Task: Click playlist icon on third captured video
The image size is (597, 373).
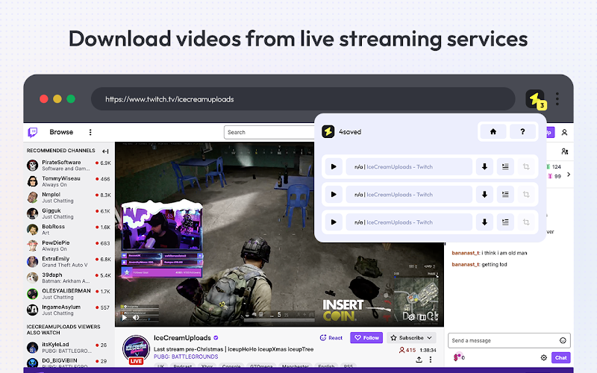Action: point(505,222)
